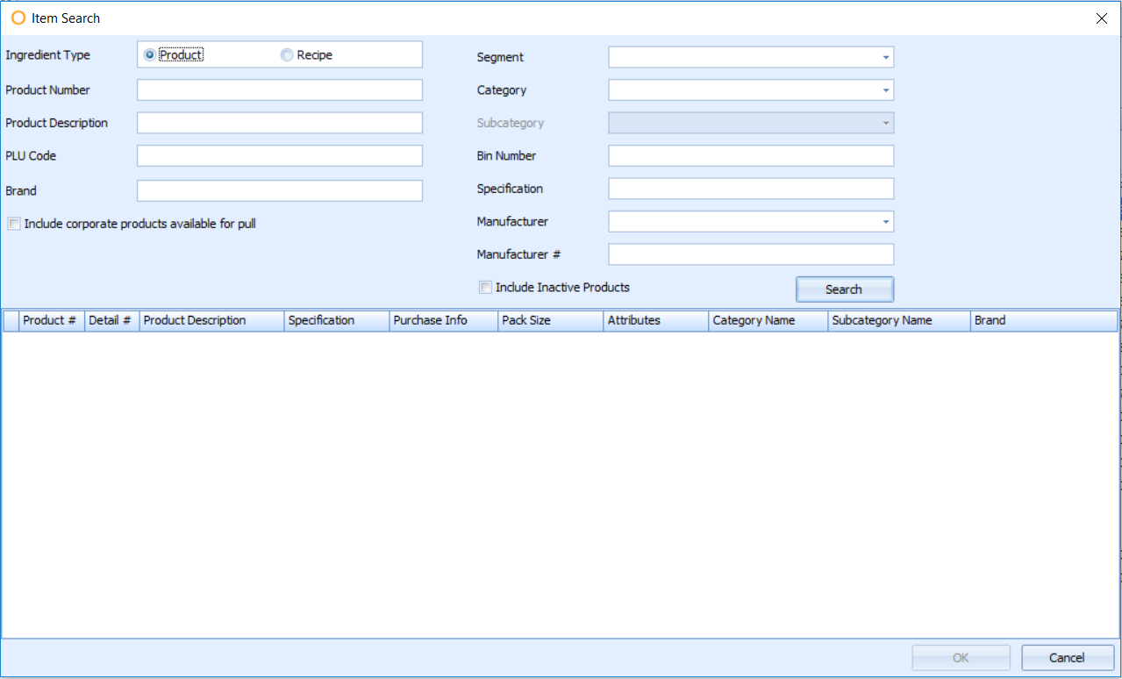Click the Item Search window icon
Screen dimensions: 1122x679
click(18, 18)
